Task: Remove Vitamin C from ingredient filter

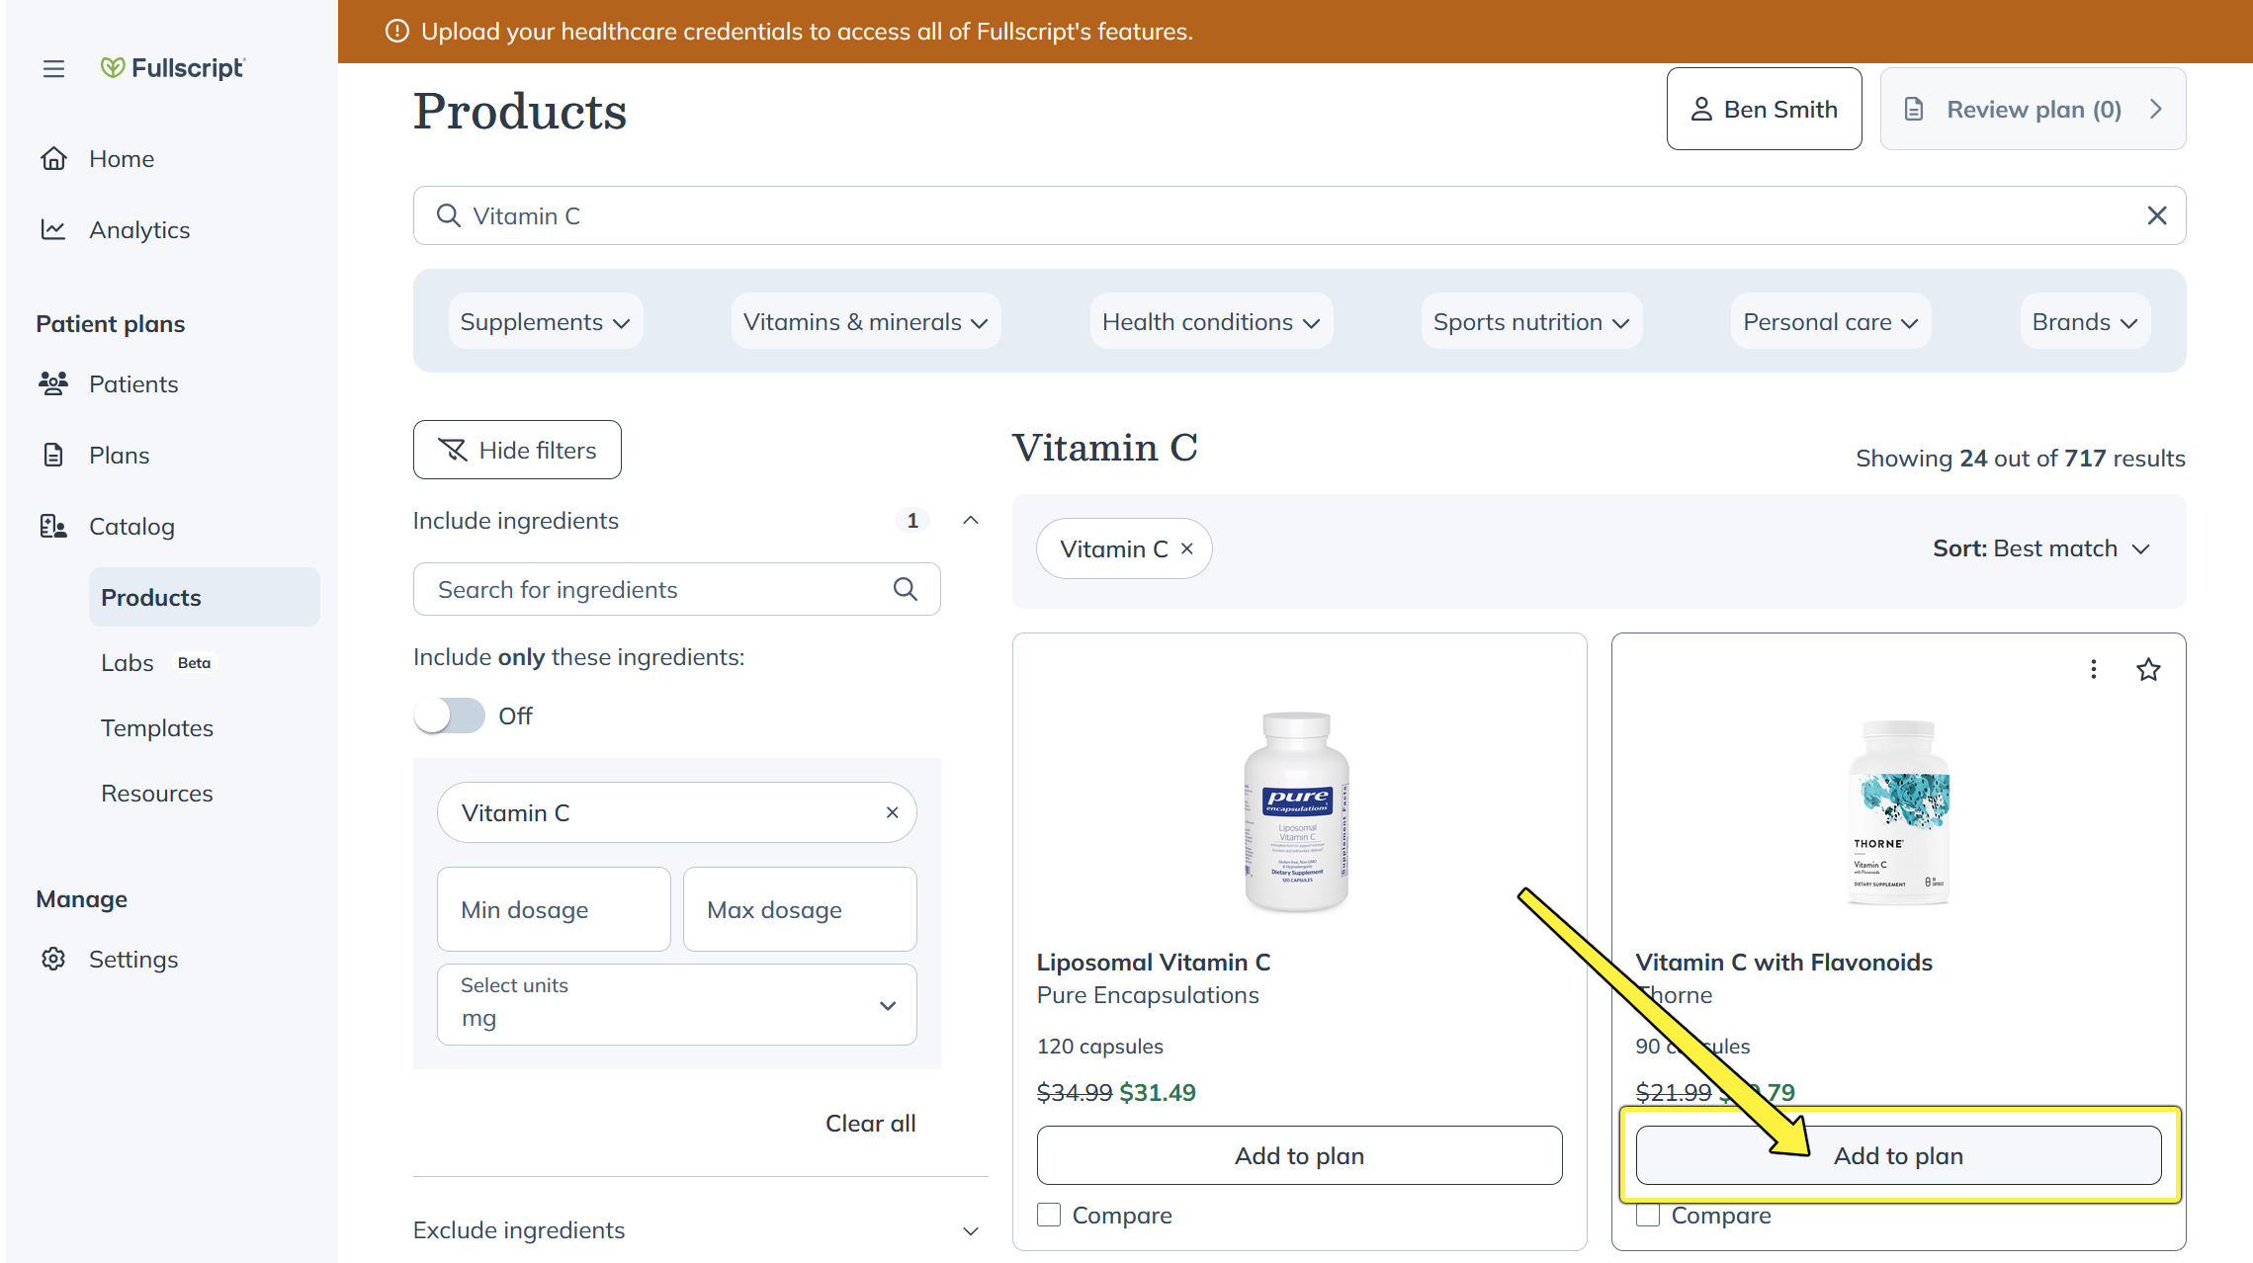Action: tap(892, 812)
